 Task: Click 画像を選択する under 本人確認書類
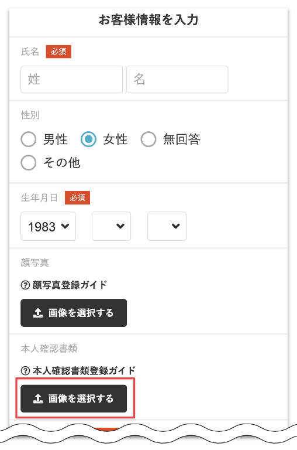74,398
